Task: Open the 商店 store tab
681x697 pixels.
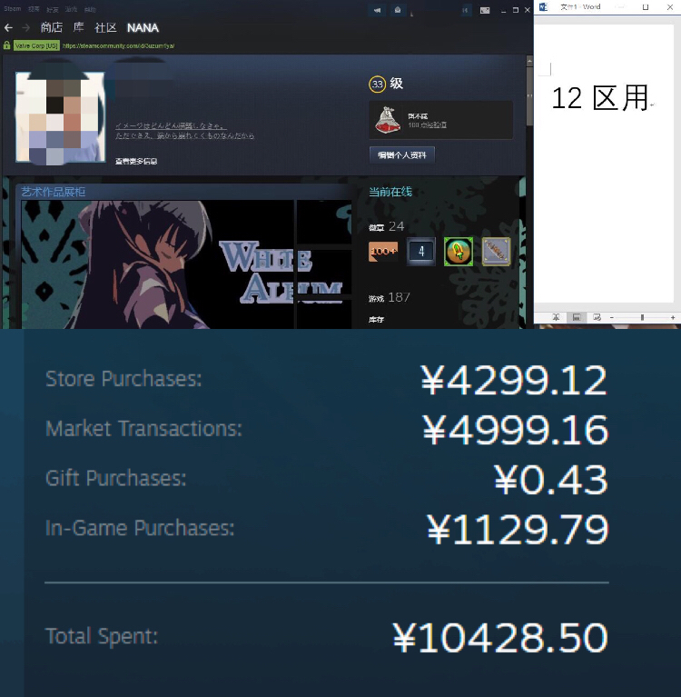Action: click(x=52, y=27)
